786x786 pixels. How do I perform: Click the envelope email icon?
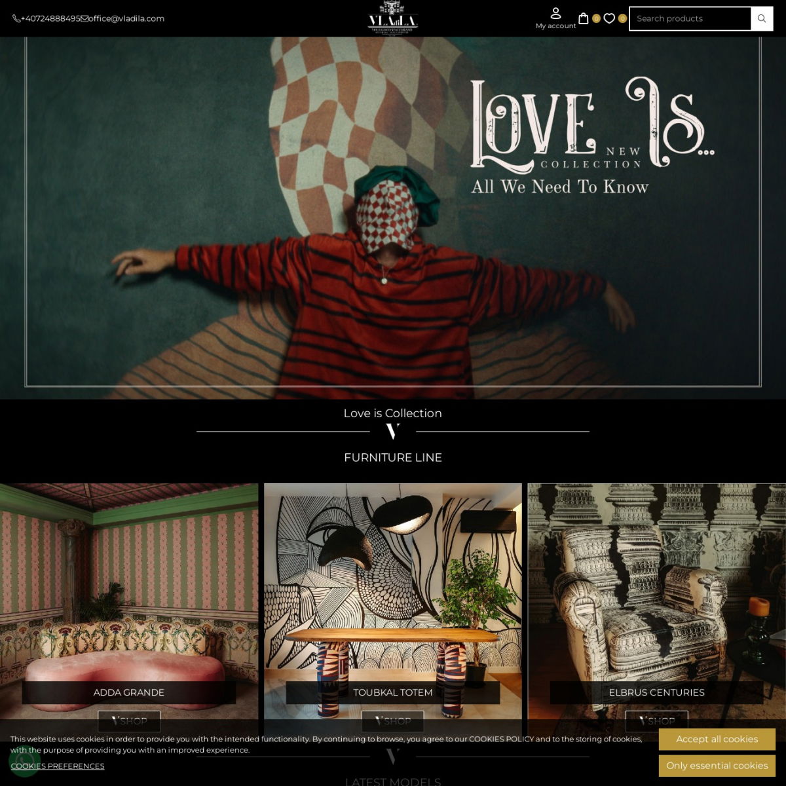(84, 18)
